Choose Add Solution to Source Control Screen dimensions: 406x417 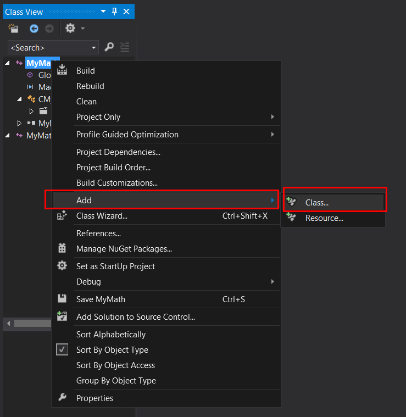[x=166, y=317]
